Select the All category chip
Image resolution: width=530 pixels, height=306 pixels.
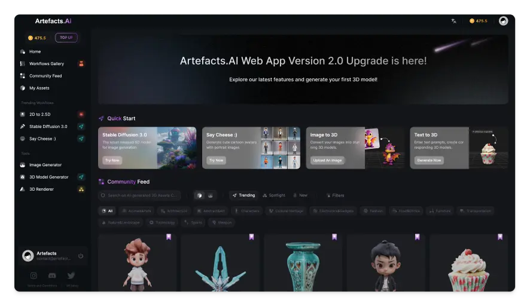[107, 211]
